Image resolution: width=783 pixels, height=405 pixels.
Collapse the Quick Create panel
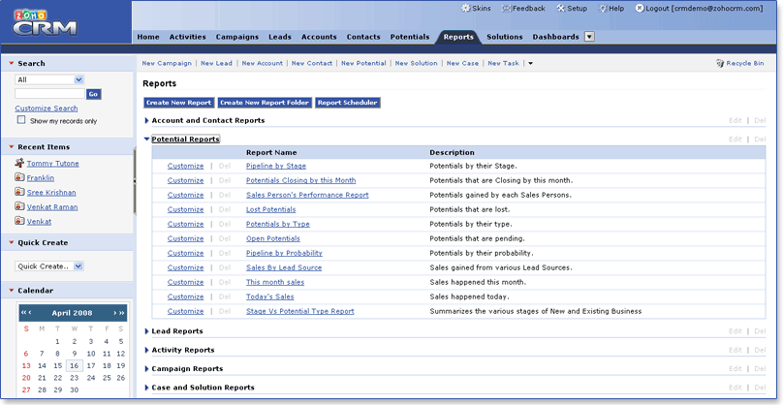coord(11,242)
